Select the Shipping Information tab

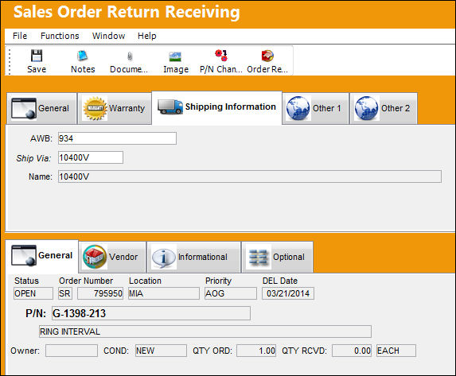coord(217,108)
